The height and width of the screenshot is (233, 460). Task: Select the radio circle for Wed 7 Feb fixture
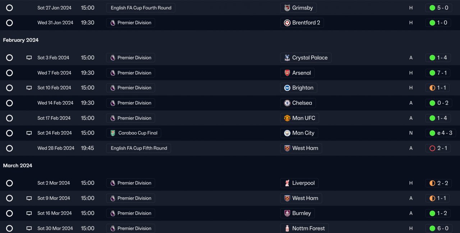[9, 73]
